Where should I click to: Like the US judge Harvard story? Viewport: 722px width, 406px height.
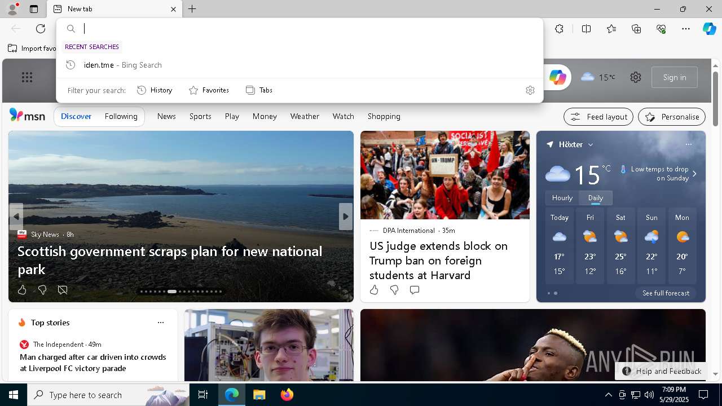pos(374,290)
